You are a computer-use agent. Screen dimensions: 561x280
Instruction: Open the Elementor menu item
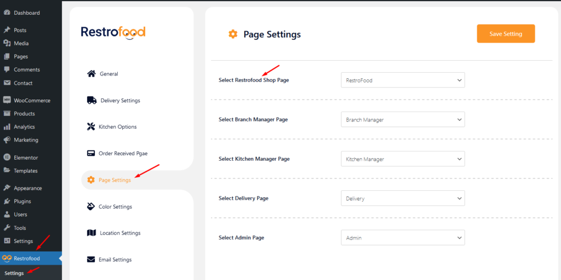tap(26, 157)
